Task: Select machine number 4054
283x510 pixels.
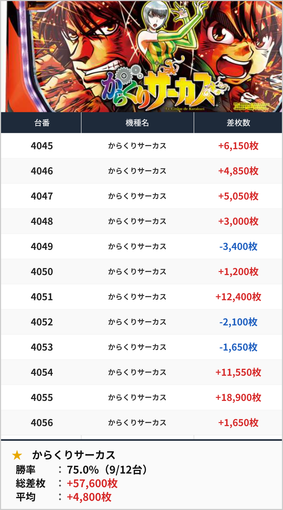Action: click(x=42, y=372)
